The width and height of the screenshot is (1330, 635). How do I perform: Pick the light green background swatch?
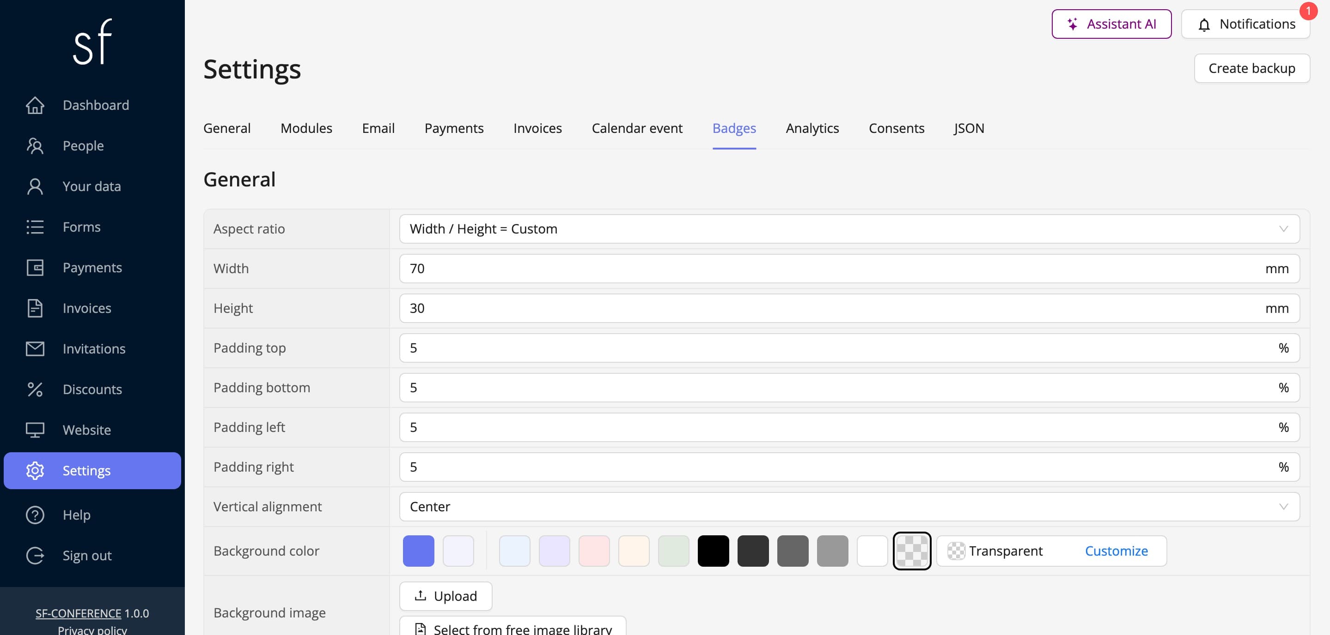point(673,551)
